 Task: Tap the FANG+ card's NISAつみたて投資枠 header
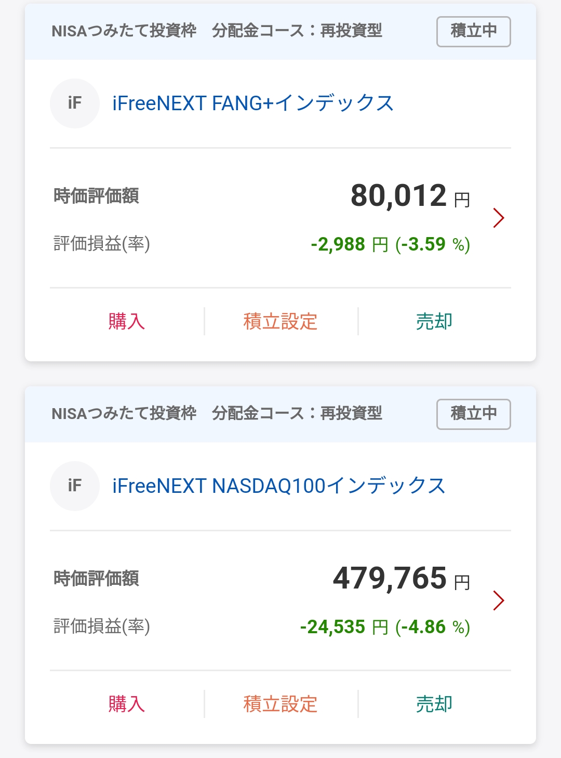tap(124, 31)
